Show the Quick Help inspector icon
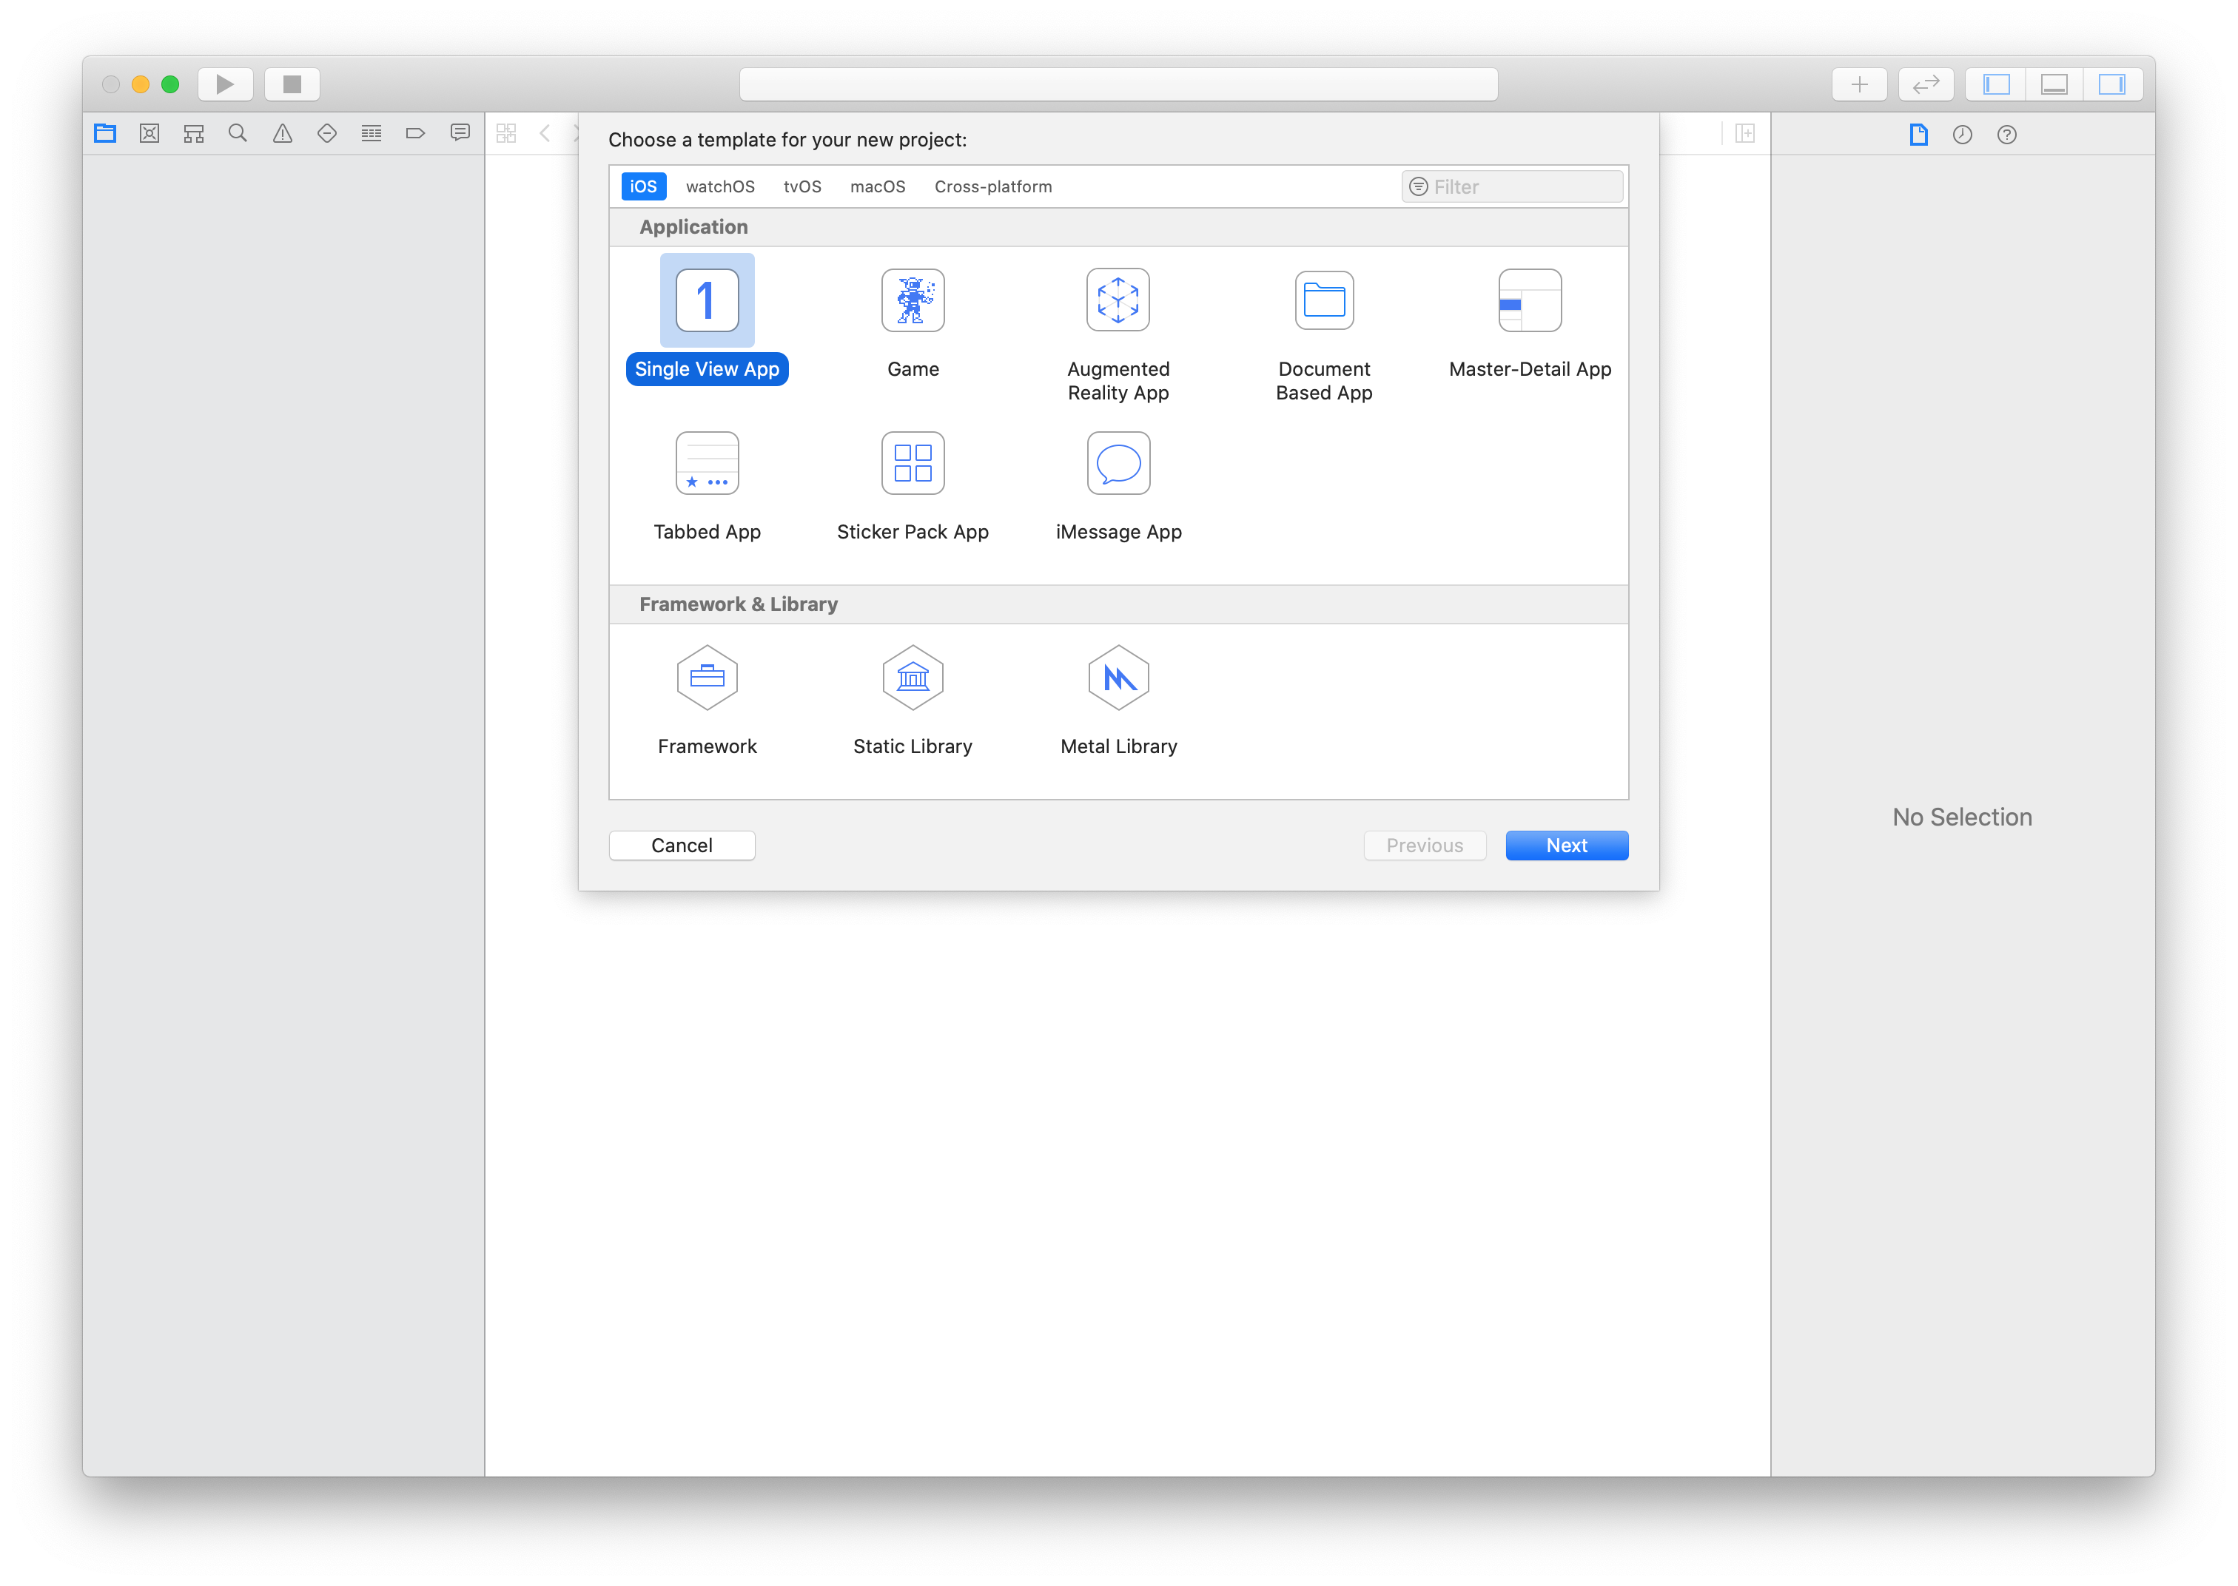 coord(2006,135)
